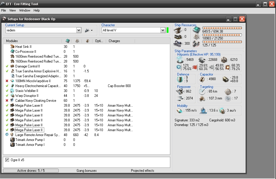
Task: Click the powergrid column header icon
Action: [x=77, y=41]
